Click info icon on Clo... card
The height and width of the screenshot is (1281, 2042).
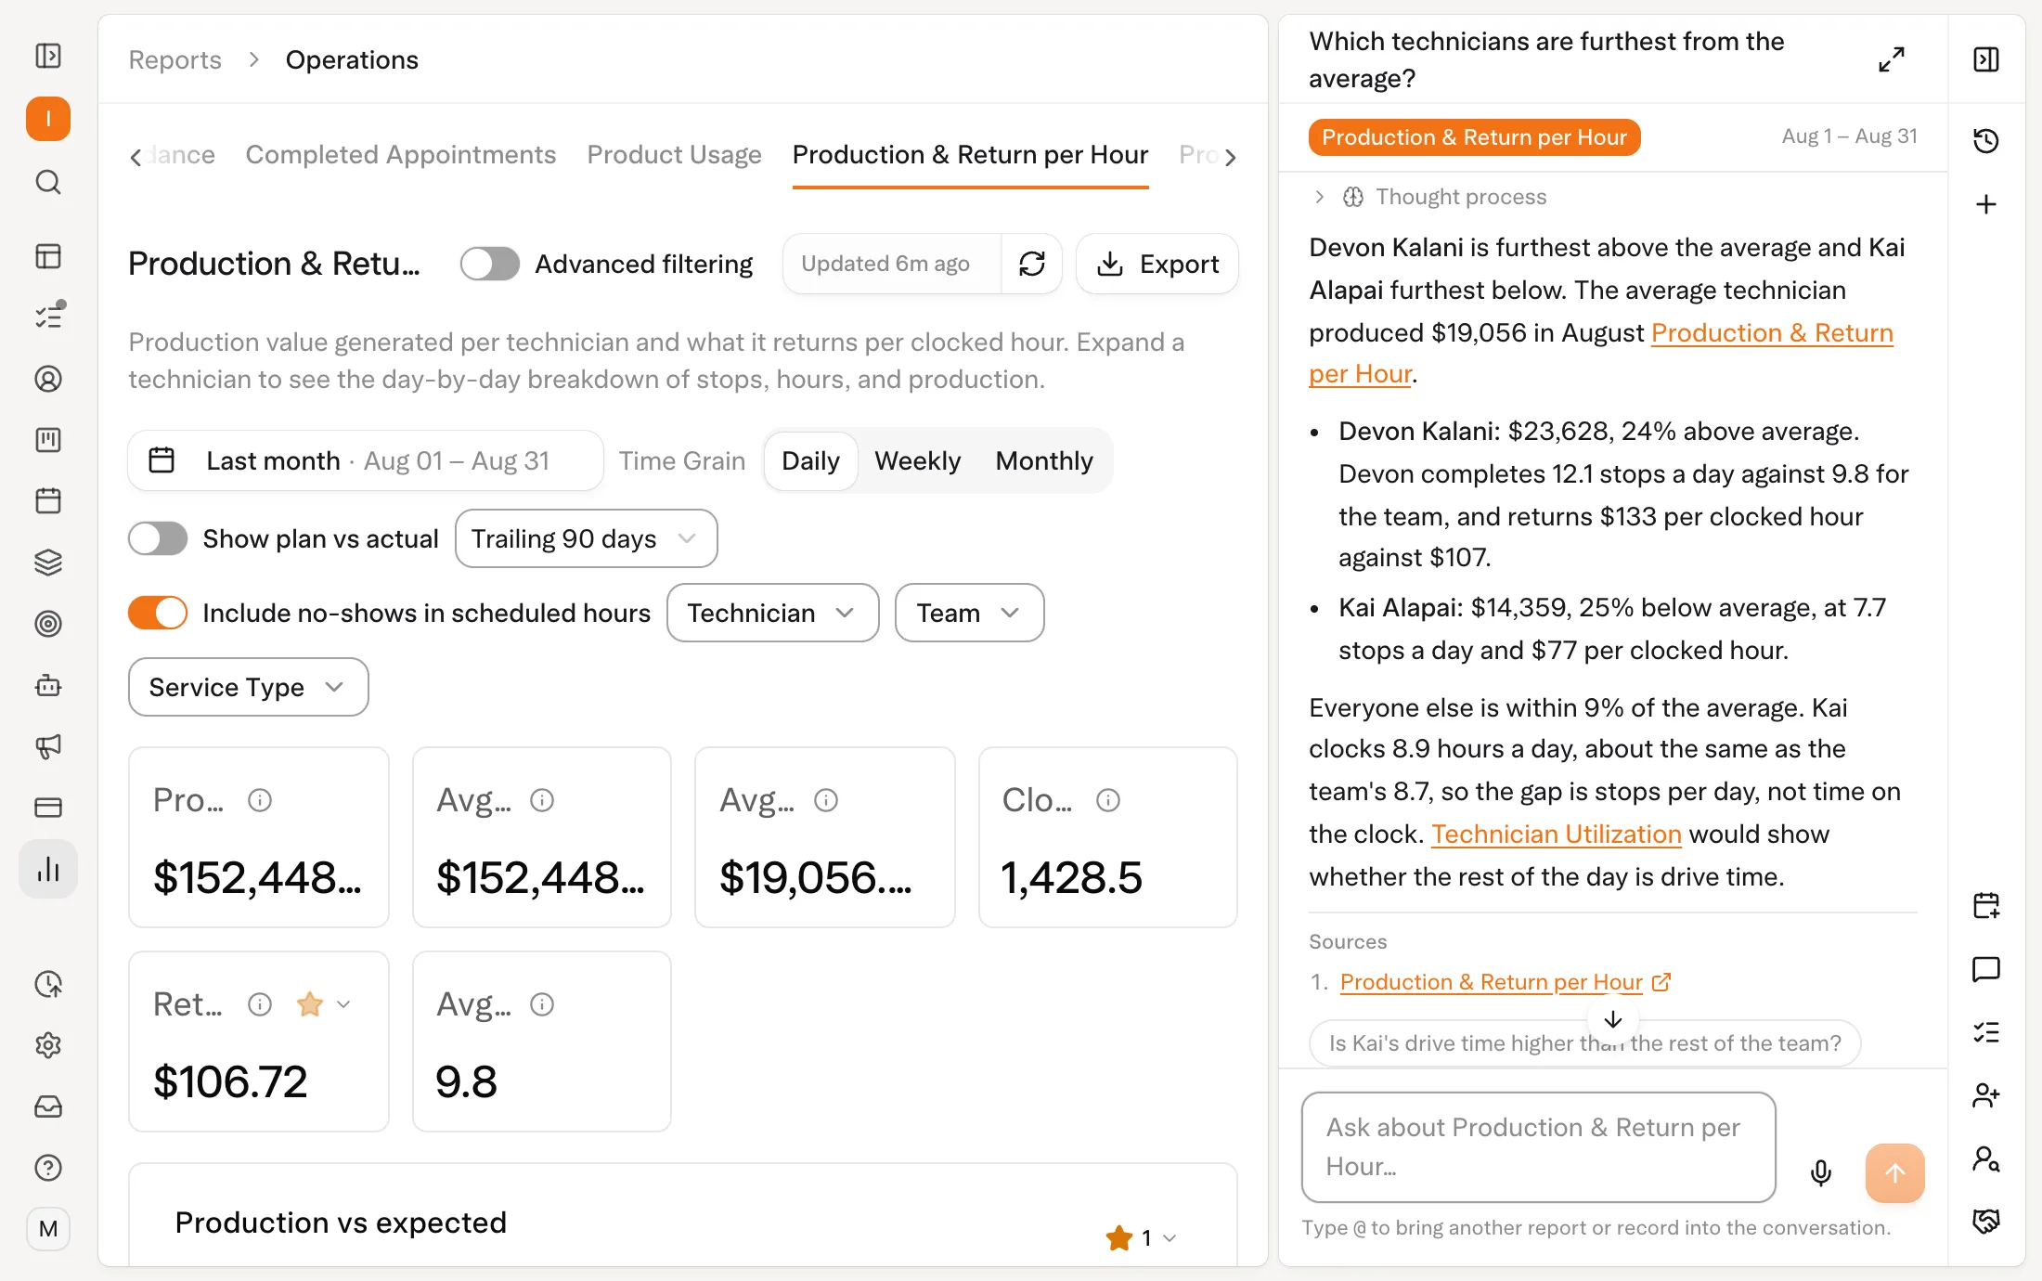click(x=1108, y=800)
